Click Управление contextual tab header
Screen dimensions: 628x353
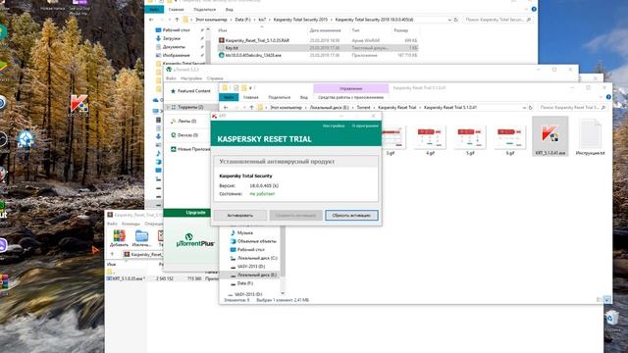pos(351,88)
